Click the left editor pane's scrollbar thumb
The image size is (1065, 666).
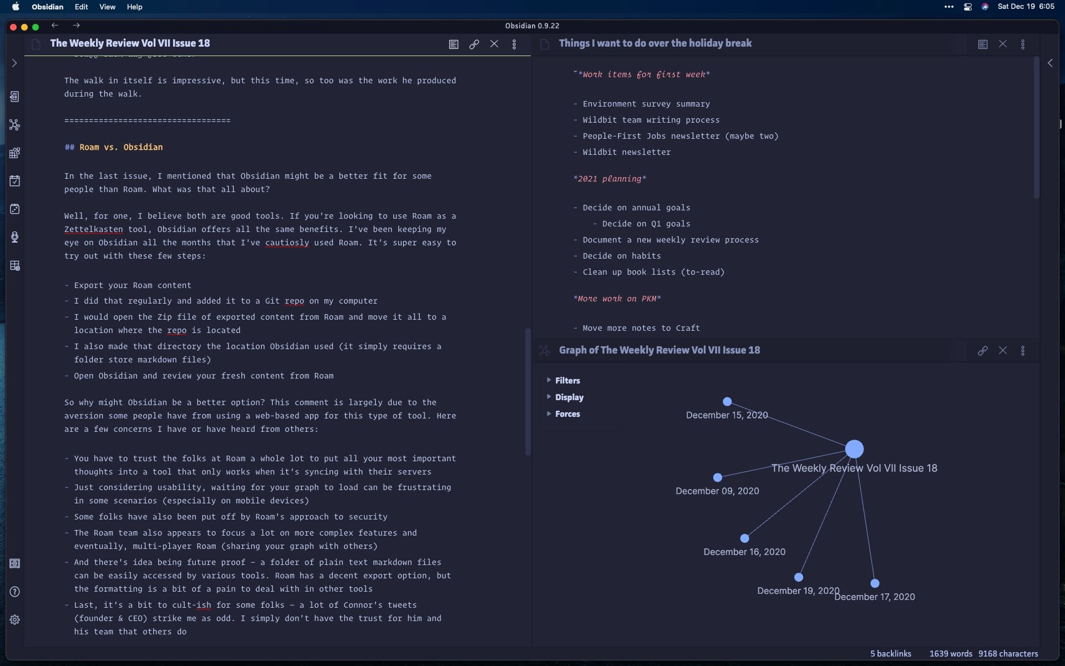tap(528, 392)
